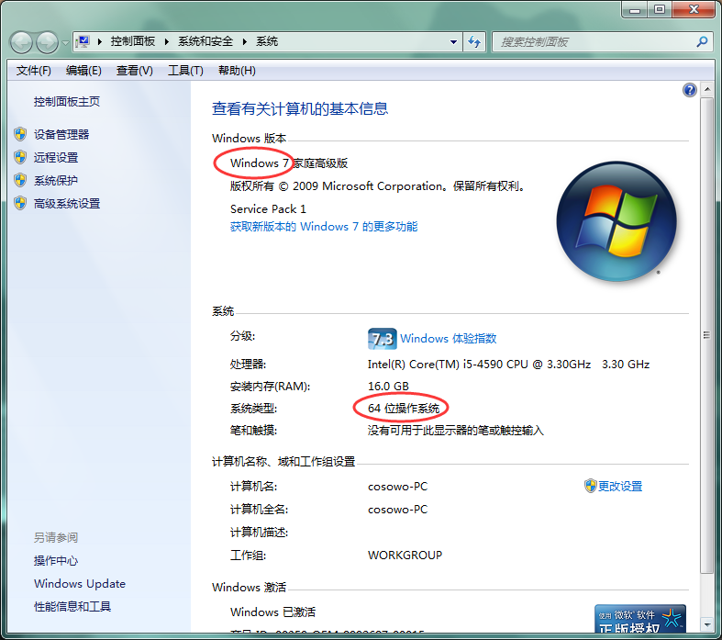This screenshot has height=640, width=722.
Task: Open Windows 体验指数 link
Action: 448,339
